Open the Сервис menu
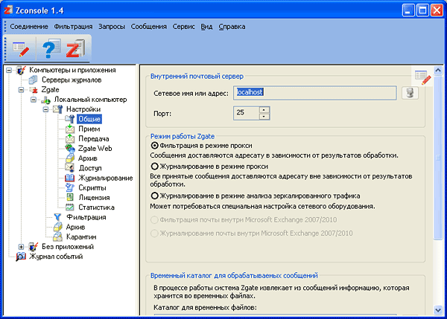Image resolution: width=447 pixels, height=319 pixels. click(x=183, y=27)
